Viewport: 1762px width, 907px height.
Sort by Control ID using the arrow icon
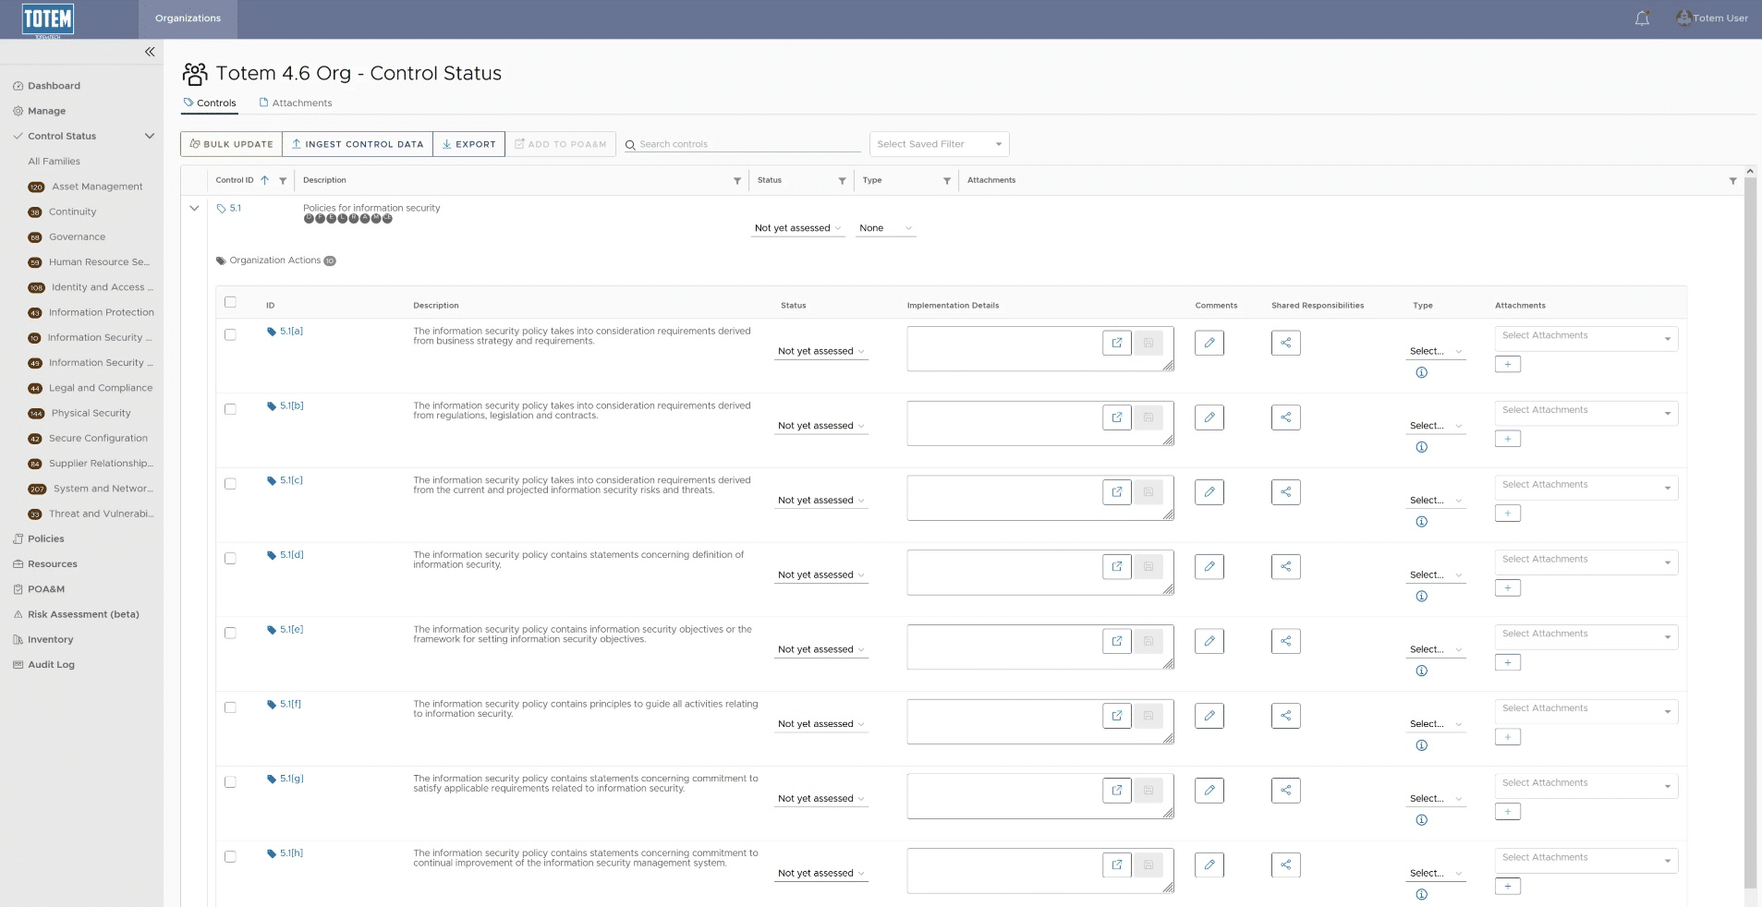[x=264, y=180]
